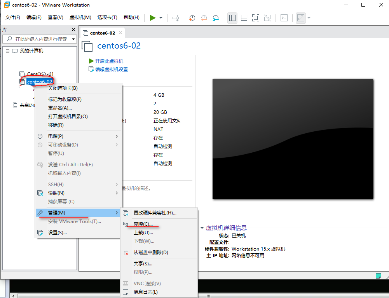Click the snapshot icon beside 快照(N)
Viewport: 389px width, 298px height.
(x=40, y=193)
